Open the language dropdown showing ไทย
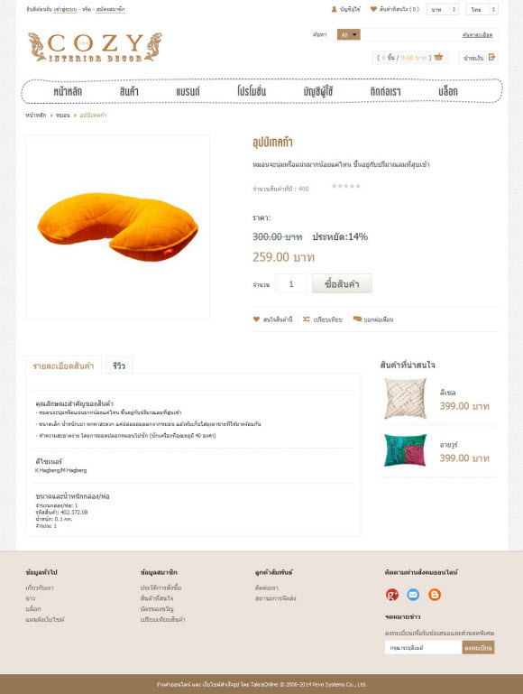The height and width of the screenshot is (694, 523). [482, 9]
